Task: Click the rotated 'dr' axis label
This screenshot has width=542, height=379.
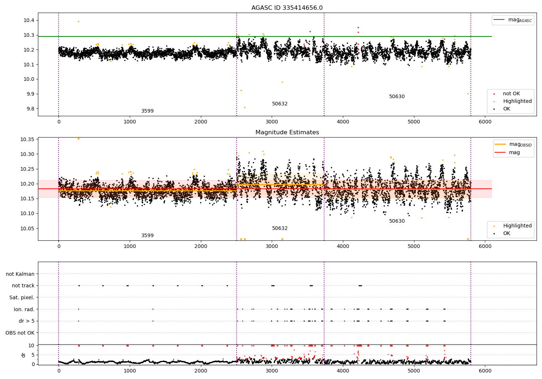Action: tap(23, 355)
